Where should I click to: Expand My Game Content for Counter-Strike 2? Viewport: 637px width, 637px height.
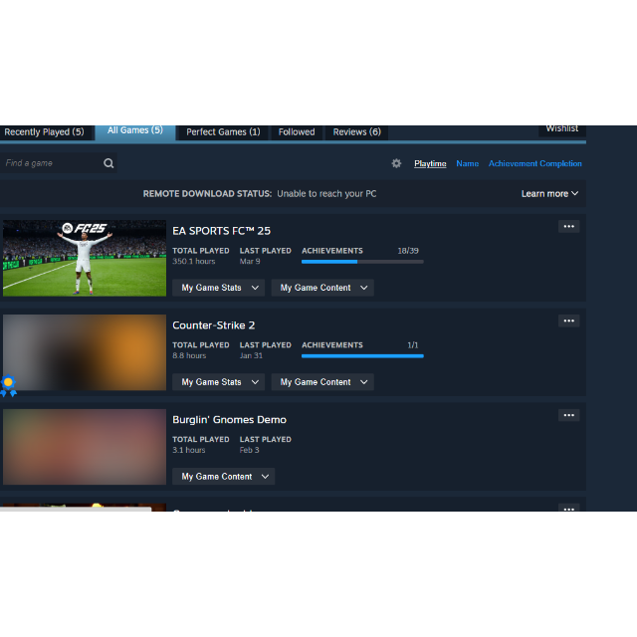[x=322, y=382]
